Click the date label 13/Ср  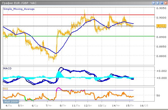pos(102,106)
